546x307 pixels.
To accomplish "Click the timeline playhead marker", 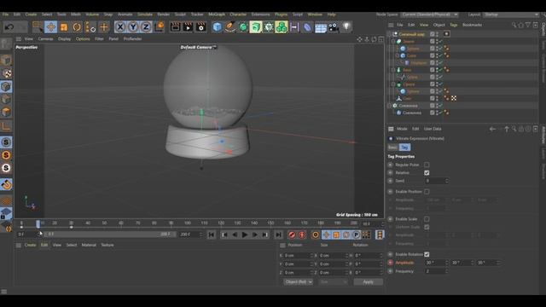I will [x=38, y=223].
